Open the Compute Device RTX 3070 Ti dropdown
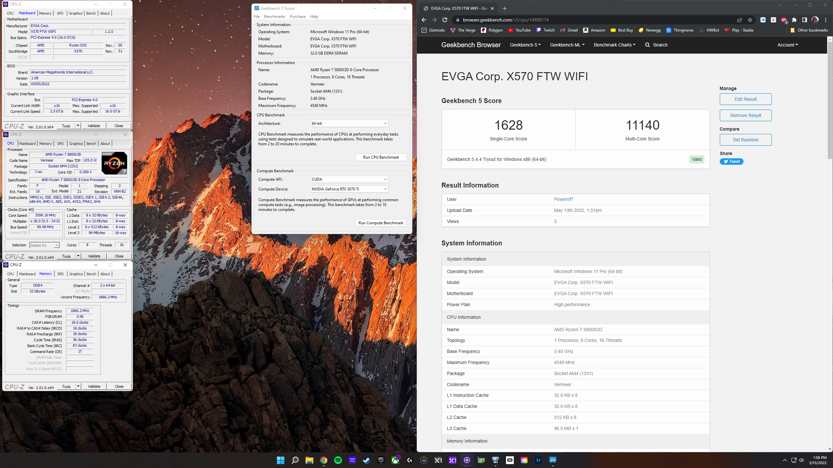 349,189
